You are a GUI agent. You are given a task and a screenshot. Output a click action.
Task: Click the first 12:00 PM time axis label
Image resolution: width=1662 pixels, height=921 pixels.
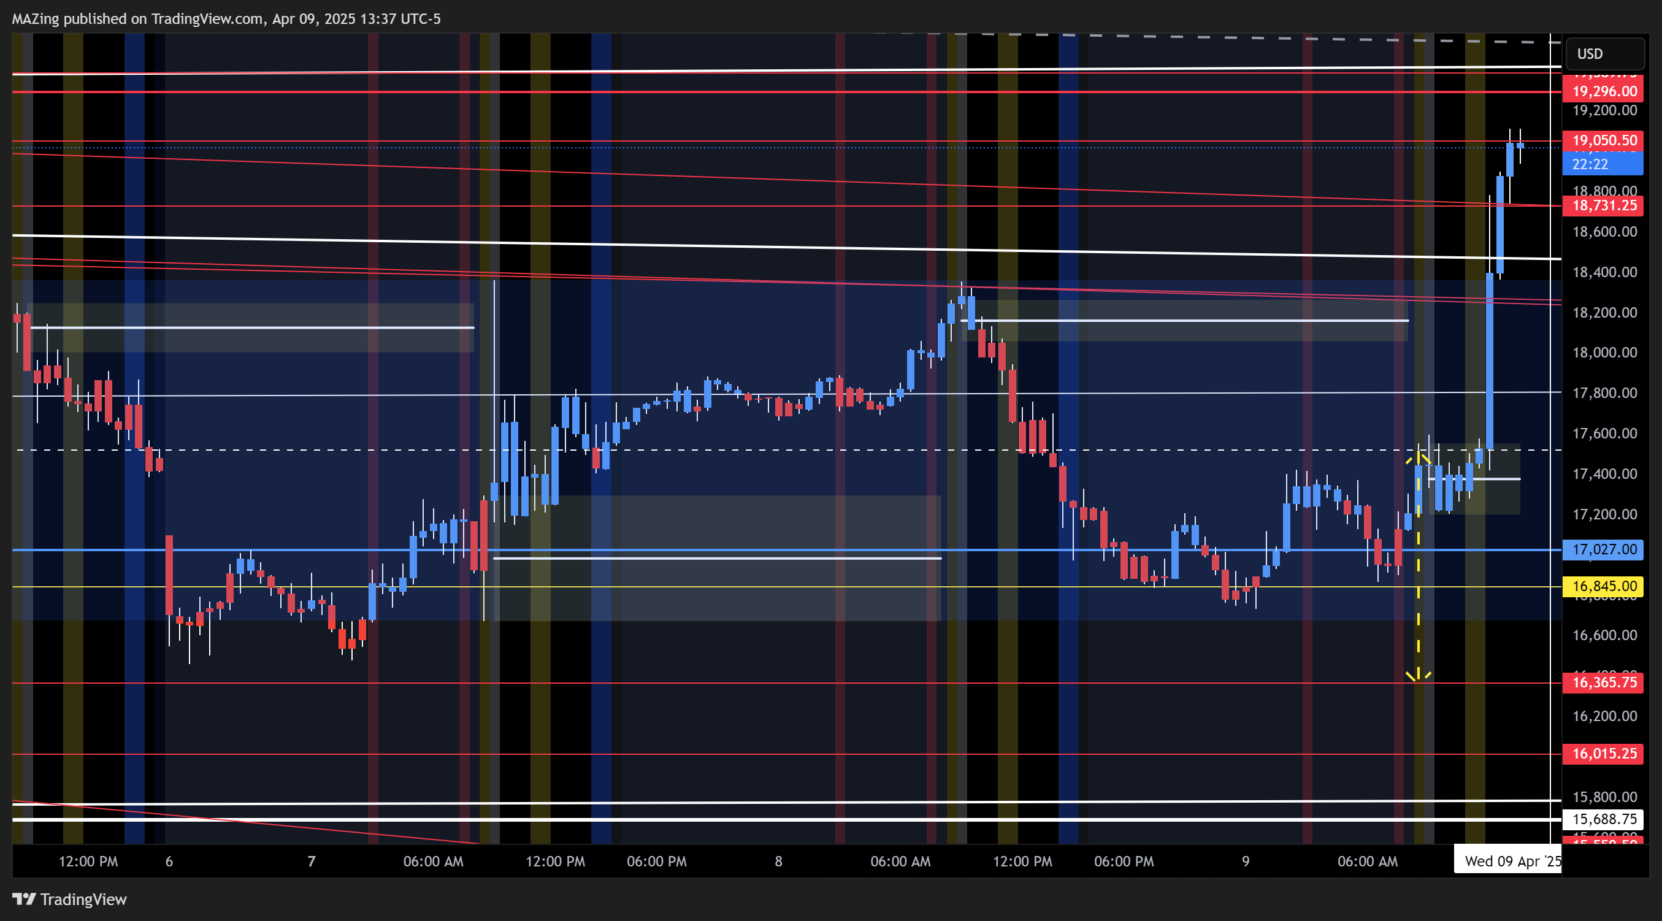88,861
